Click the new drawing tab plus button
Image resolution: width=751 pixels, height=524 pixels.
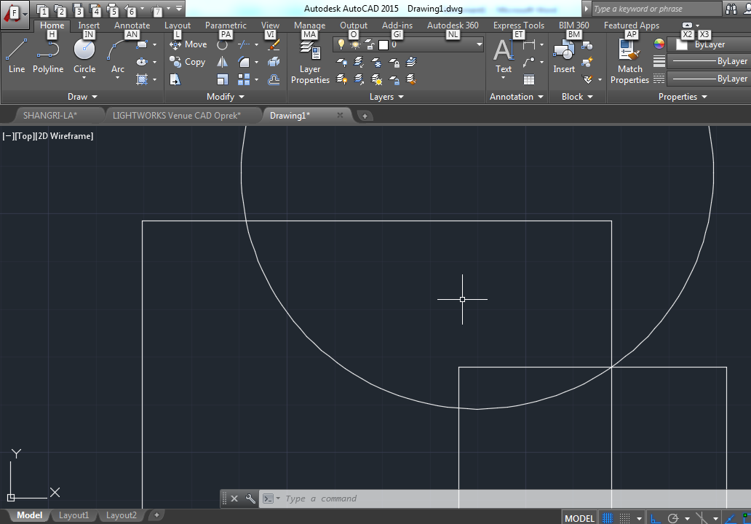(x=365, y=116)
